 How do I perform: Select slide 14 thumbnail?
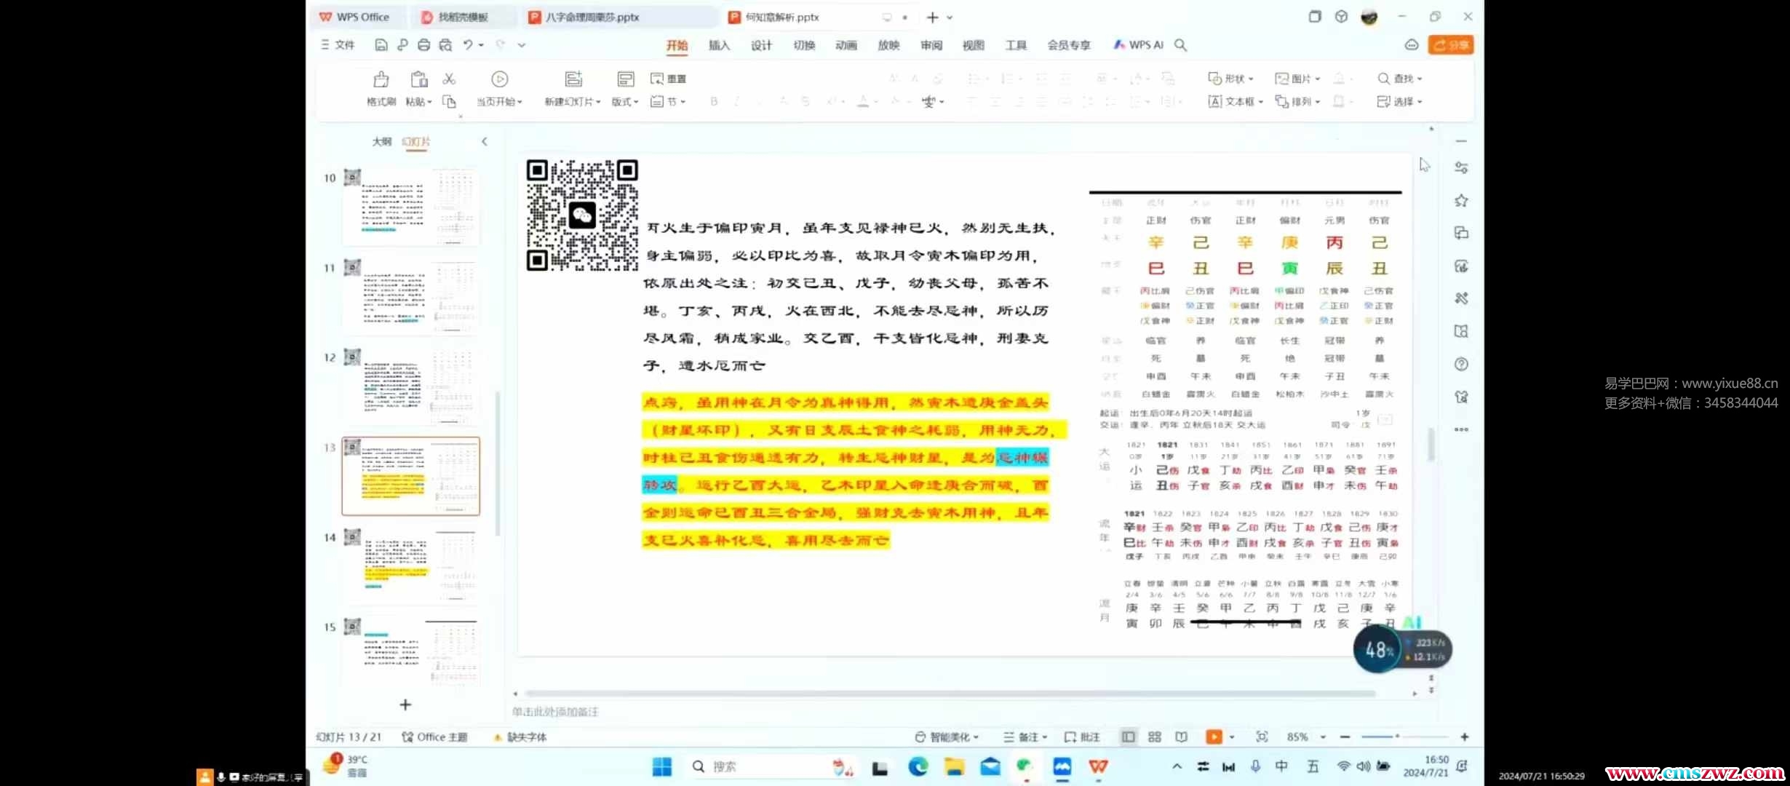coord(411,565)
